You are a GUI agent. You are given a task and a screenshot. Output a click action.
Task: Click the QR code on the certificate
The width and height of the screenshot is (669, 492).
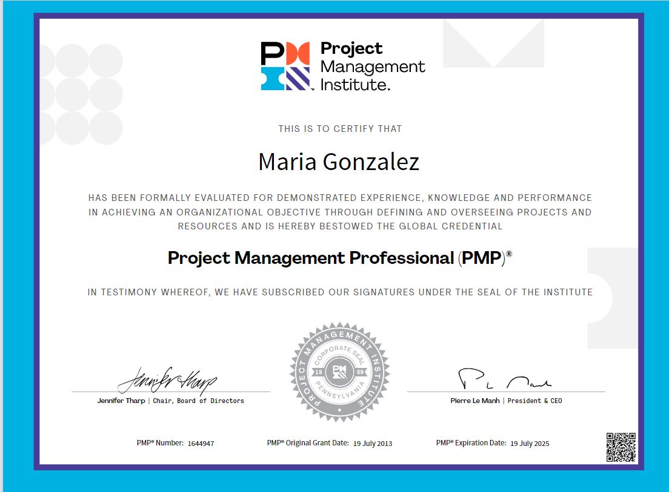click(621, 447)
